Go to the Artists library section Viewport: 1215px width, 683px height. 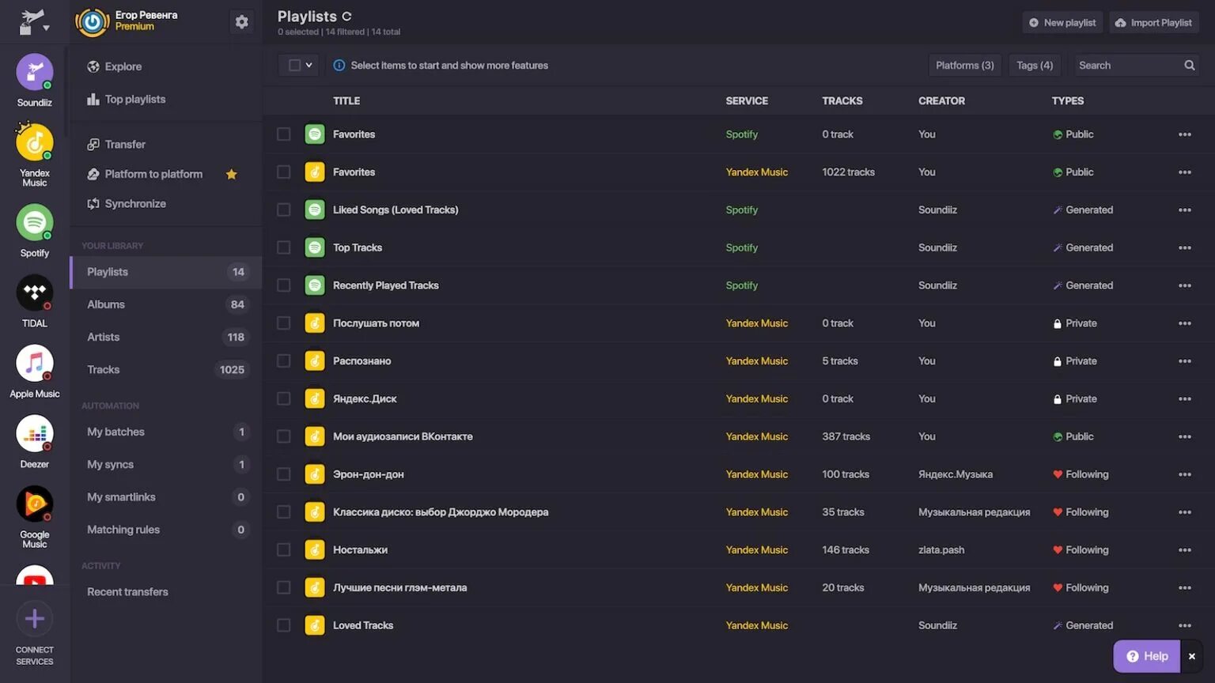coord(166,337)
